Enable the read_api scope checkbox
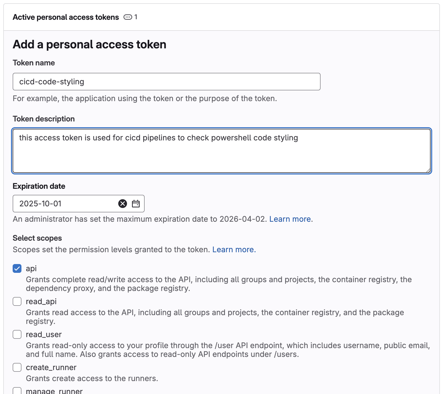Image resolution: width=441 pixels, height=394 pixels. tap(17, 301)
